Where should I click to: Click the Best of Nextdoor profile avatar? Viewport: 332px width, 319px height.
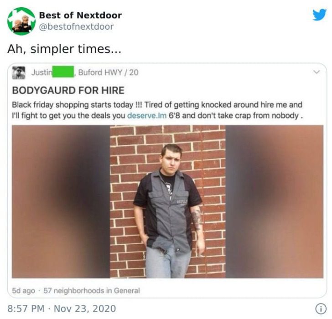21,21
